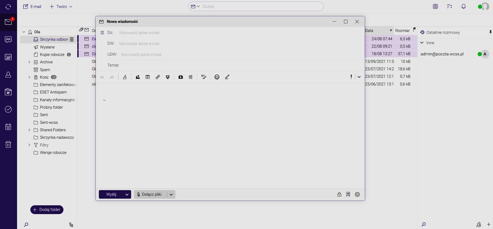
Task: Open the calendar from the sidebar
Action: [x=8, y=57]
